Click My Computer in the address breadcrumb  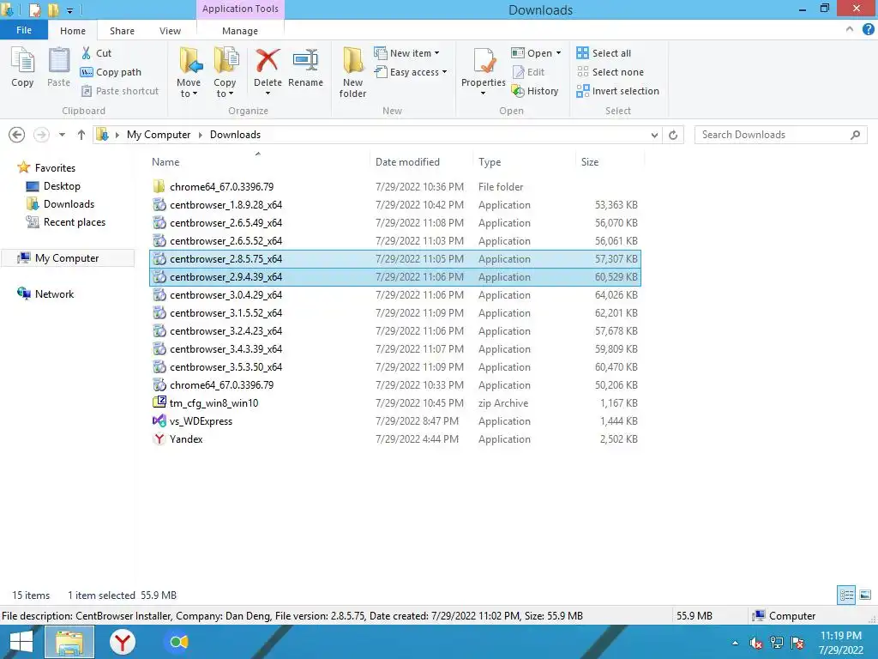coord(159,135)
